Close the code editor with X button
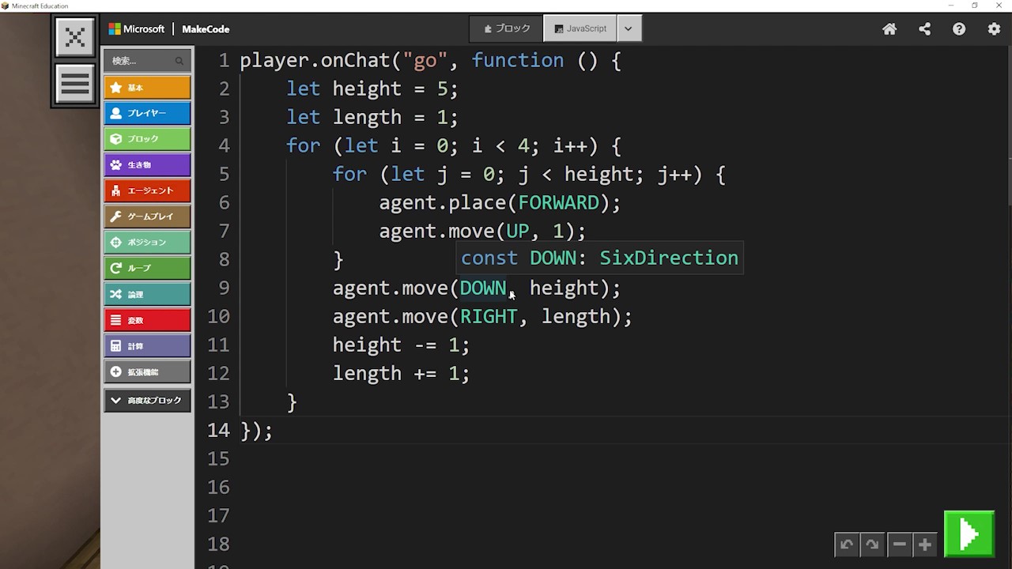1012x569 pixels. (75, 37)
